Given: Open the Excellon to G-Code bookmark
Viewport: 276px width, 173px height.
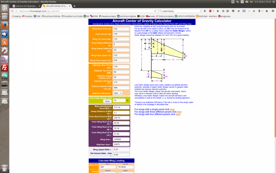Looking at the screenshot, I should (73, 16).
